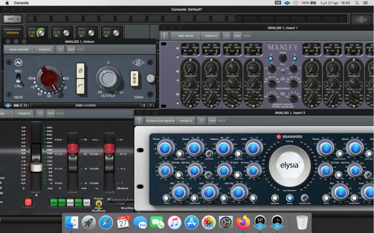The image size is (374, 233).
Task: Click the Output knob on Neve preamp
Action: tap(108, 79)
